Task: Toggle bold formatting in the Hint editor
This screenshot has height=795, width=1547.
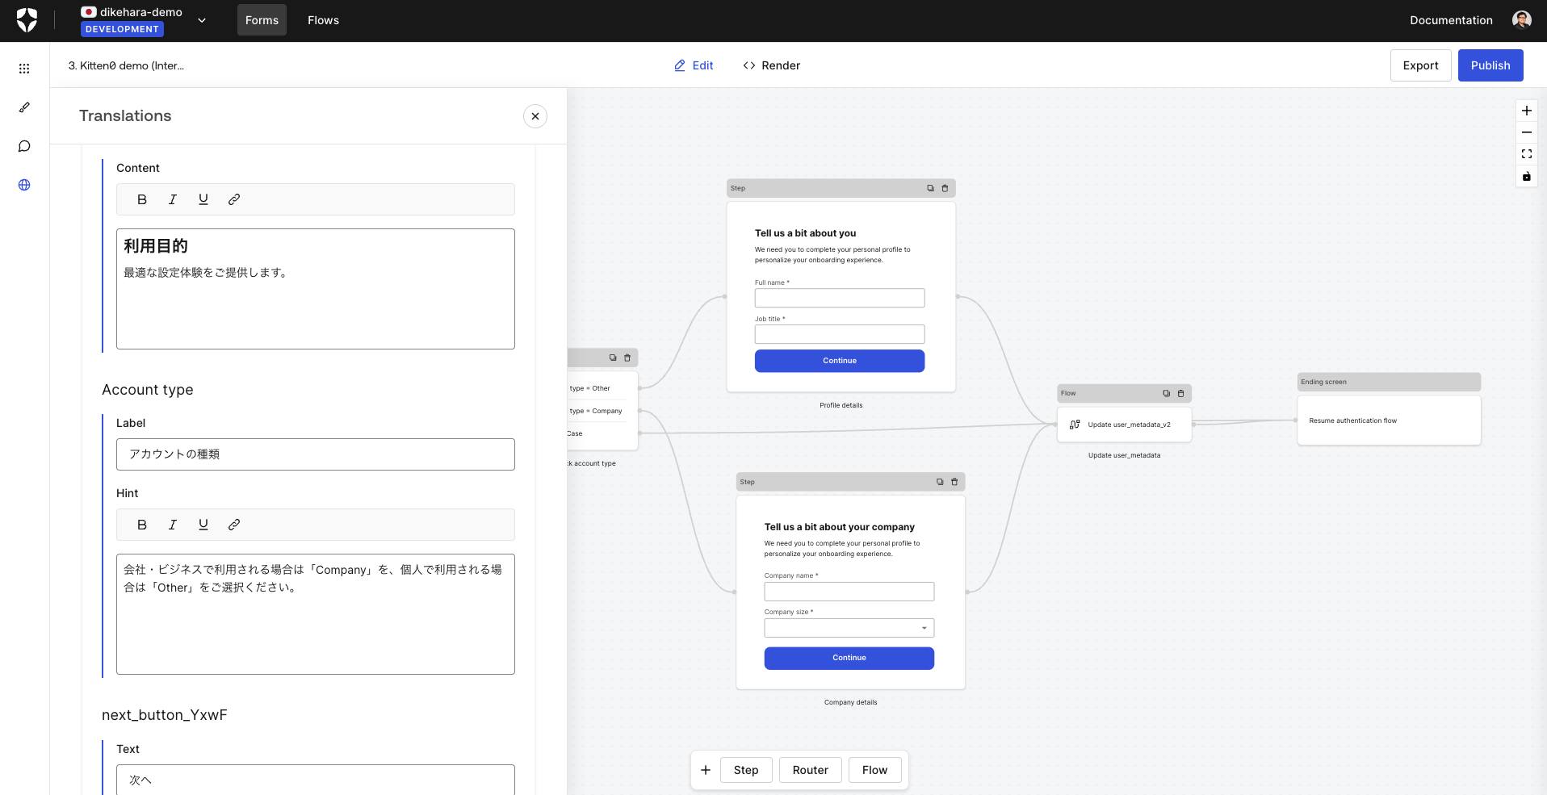Action: [x=142, y=525]
